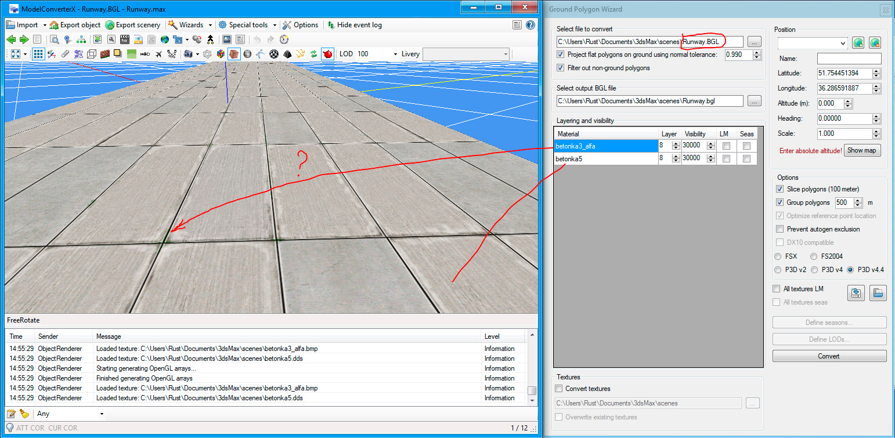Select the FSX radio button
This screenshot has width=895, height=438.
[778, 256]
